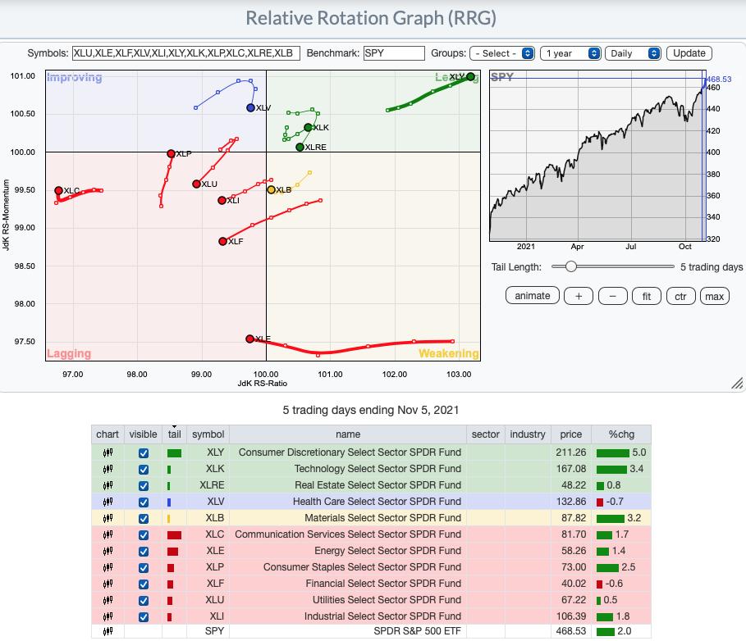Click the XLK data point on the graph
The image size is (746, 641).
coord(309,127)
